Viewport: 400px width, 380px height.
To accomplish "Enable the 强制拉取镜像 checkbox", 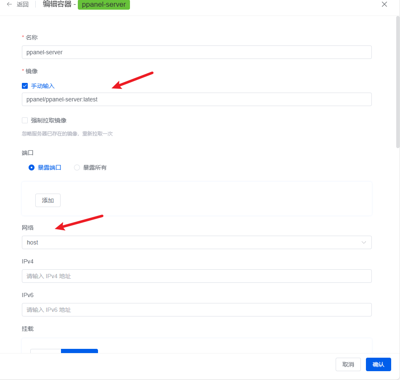I will (x=25, y=120).
